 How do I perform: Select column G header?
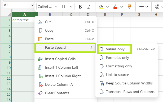pyautogui.click(x=139, y=14)
